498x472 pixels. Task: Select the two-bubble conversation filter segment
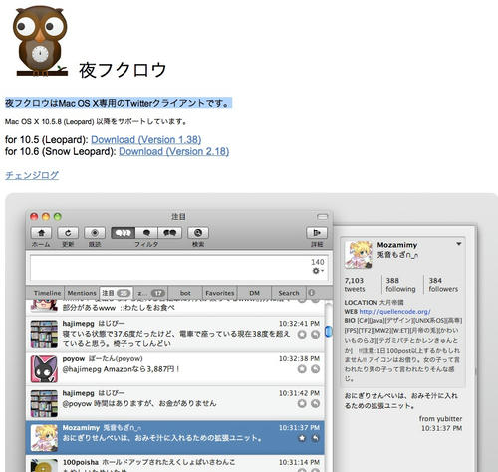click(x=170, y=233)
